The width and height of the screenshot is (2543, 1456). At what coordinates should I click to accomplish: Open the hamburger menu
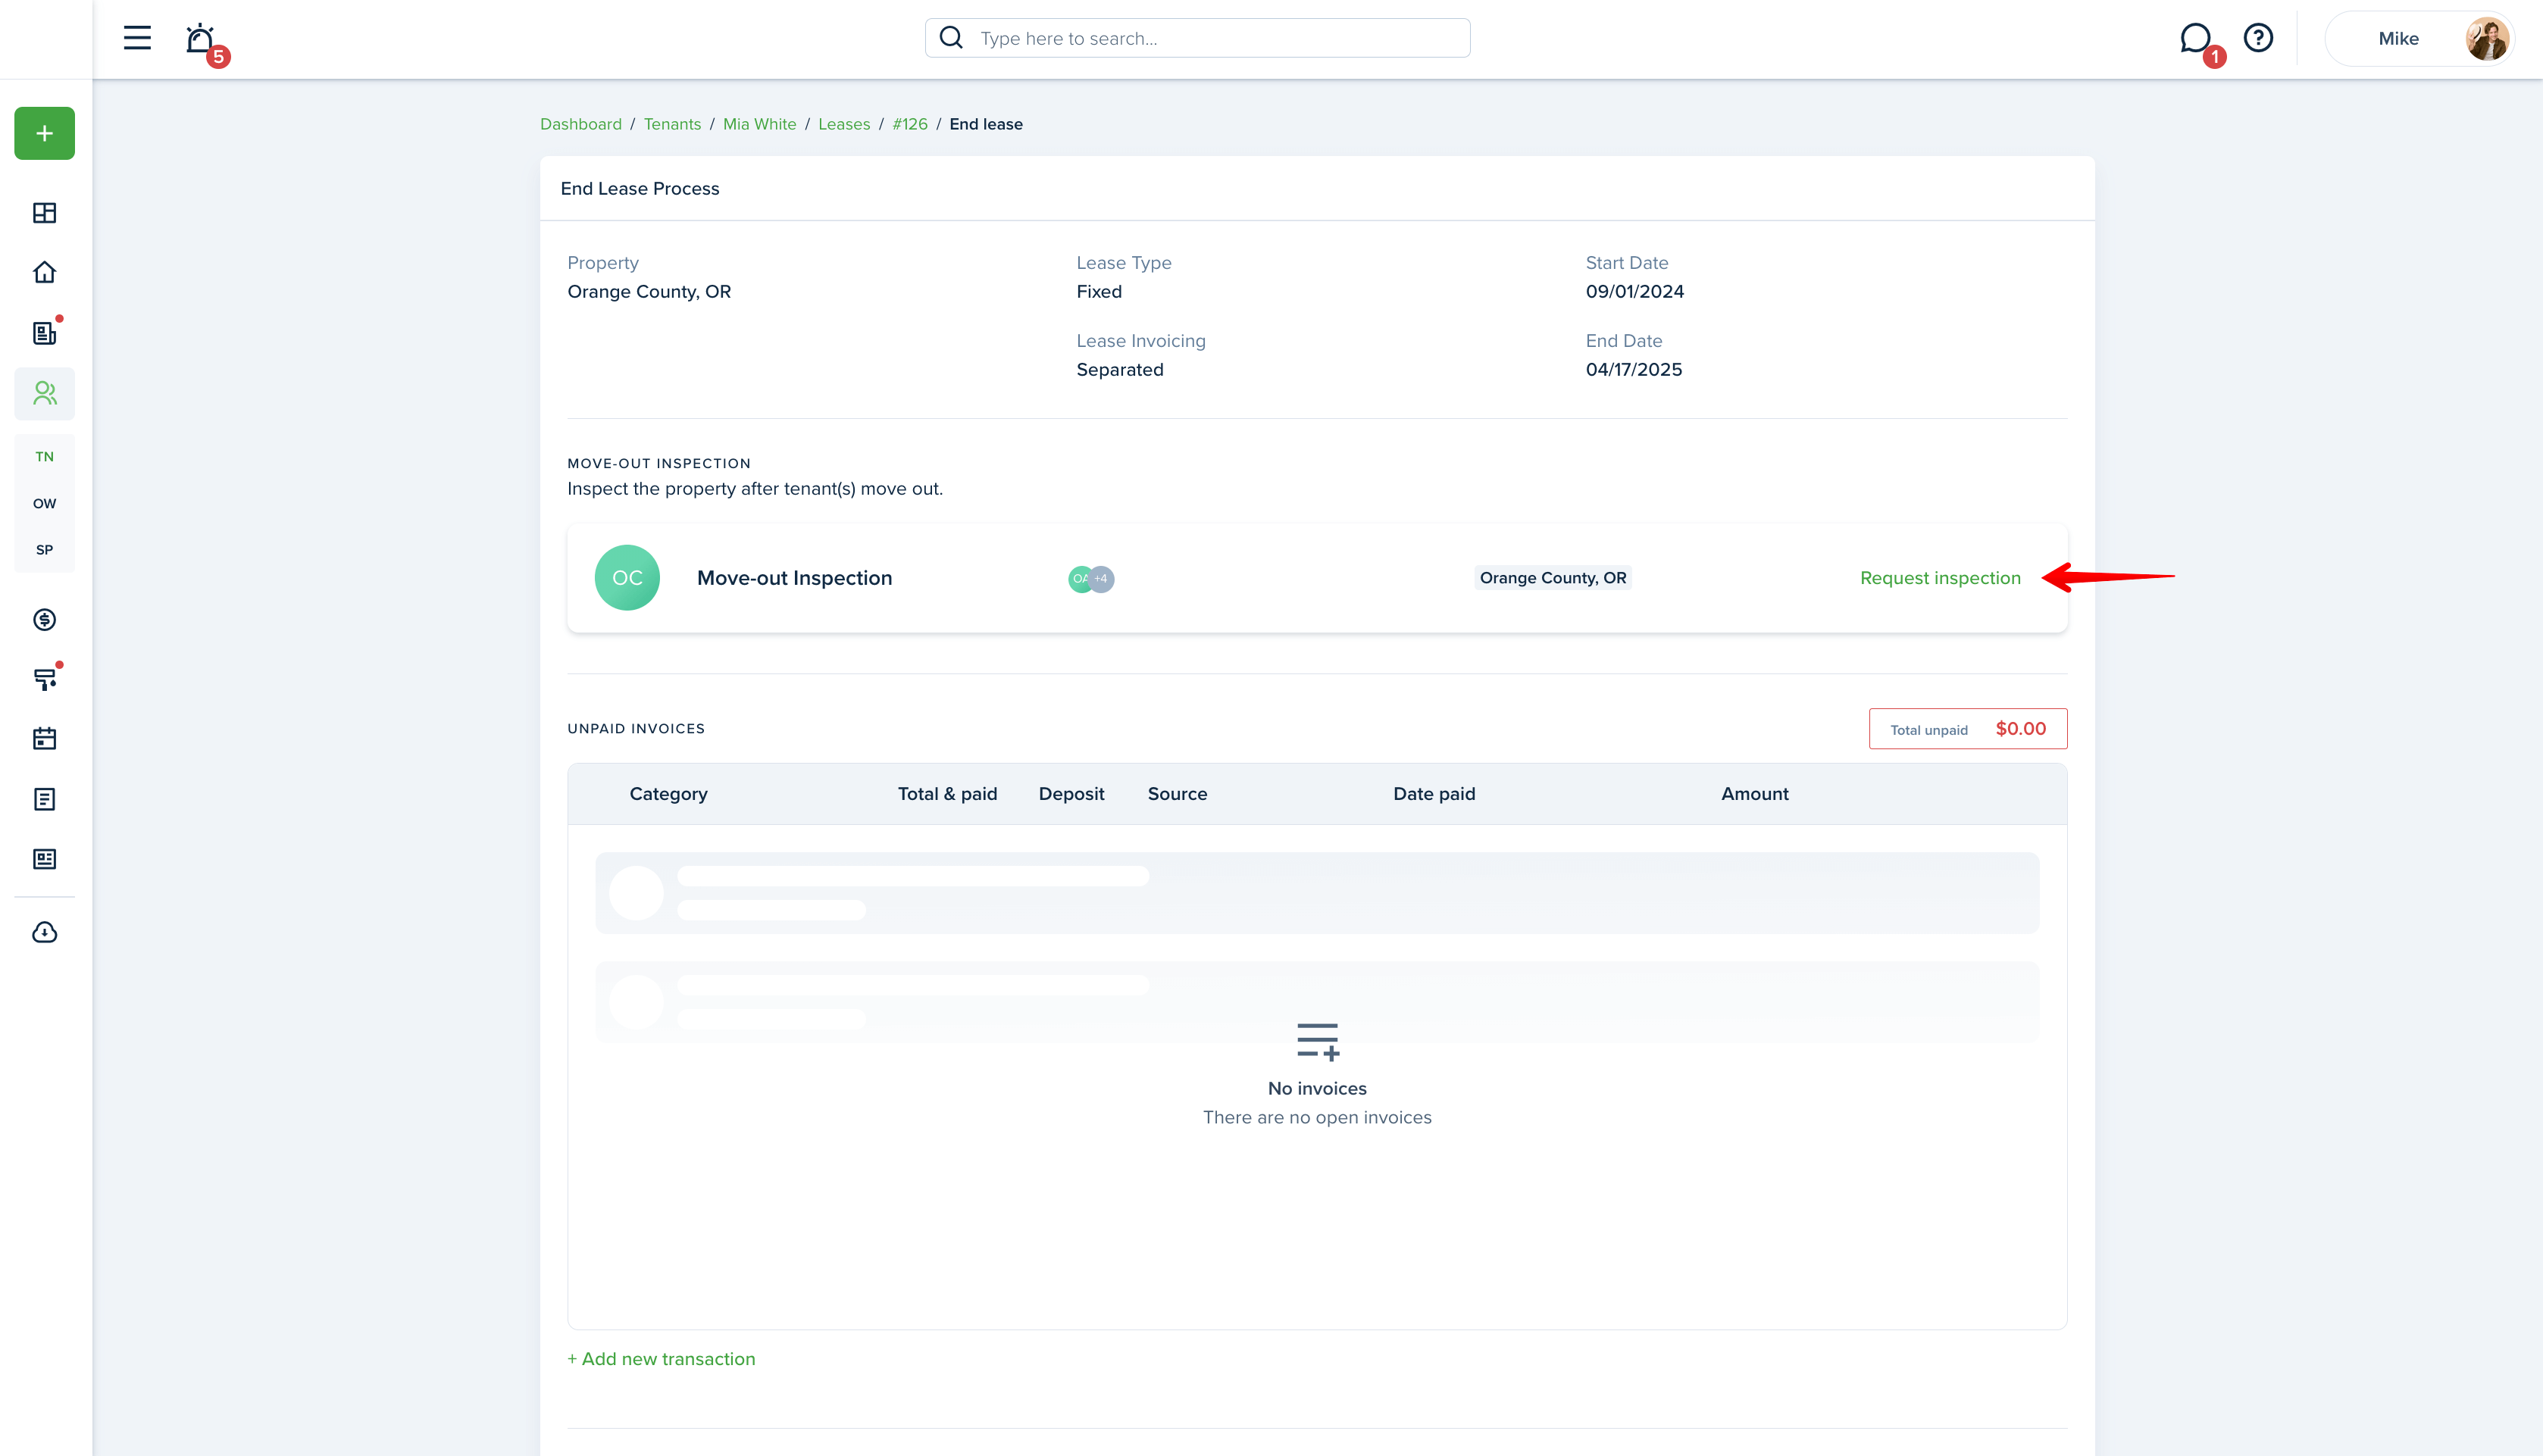point(137,38)
